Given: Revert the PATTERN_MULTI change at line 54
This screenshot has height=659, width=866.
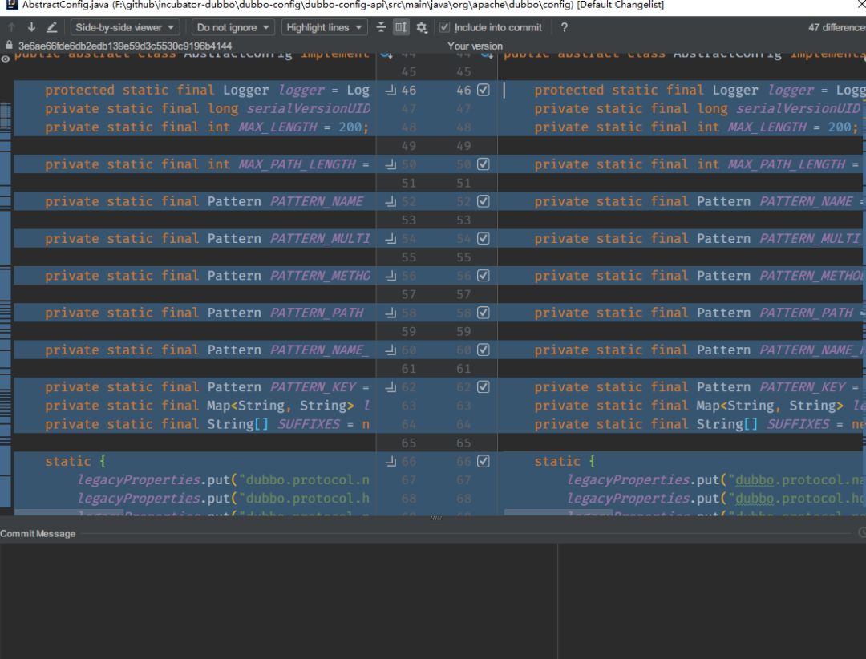Looking at the screenshot, I should 391,239.
